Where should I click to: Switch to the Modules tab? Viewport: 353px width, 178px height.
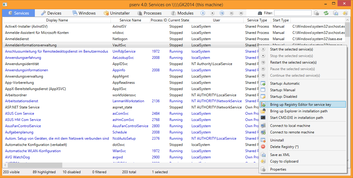[x=182, y=13]
